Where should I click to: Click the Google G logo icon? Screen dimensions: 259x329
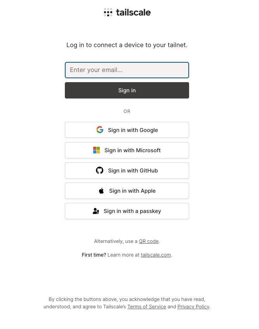(100, 130)
